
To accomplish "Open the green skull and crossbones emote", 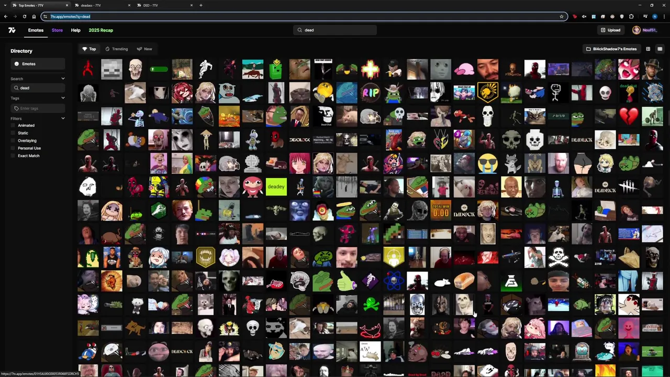I will point(370,305).
